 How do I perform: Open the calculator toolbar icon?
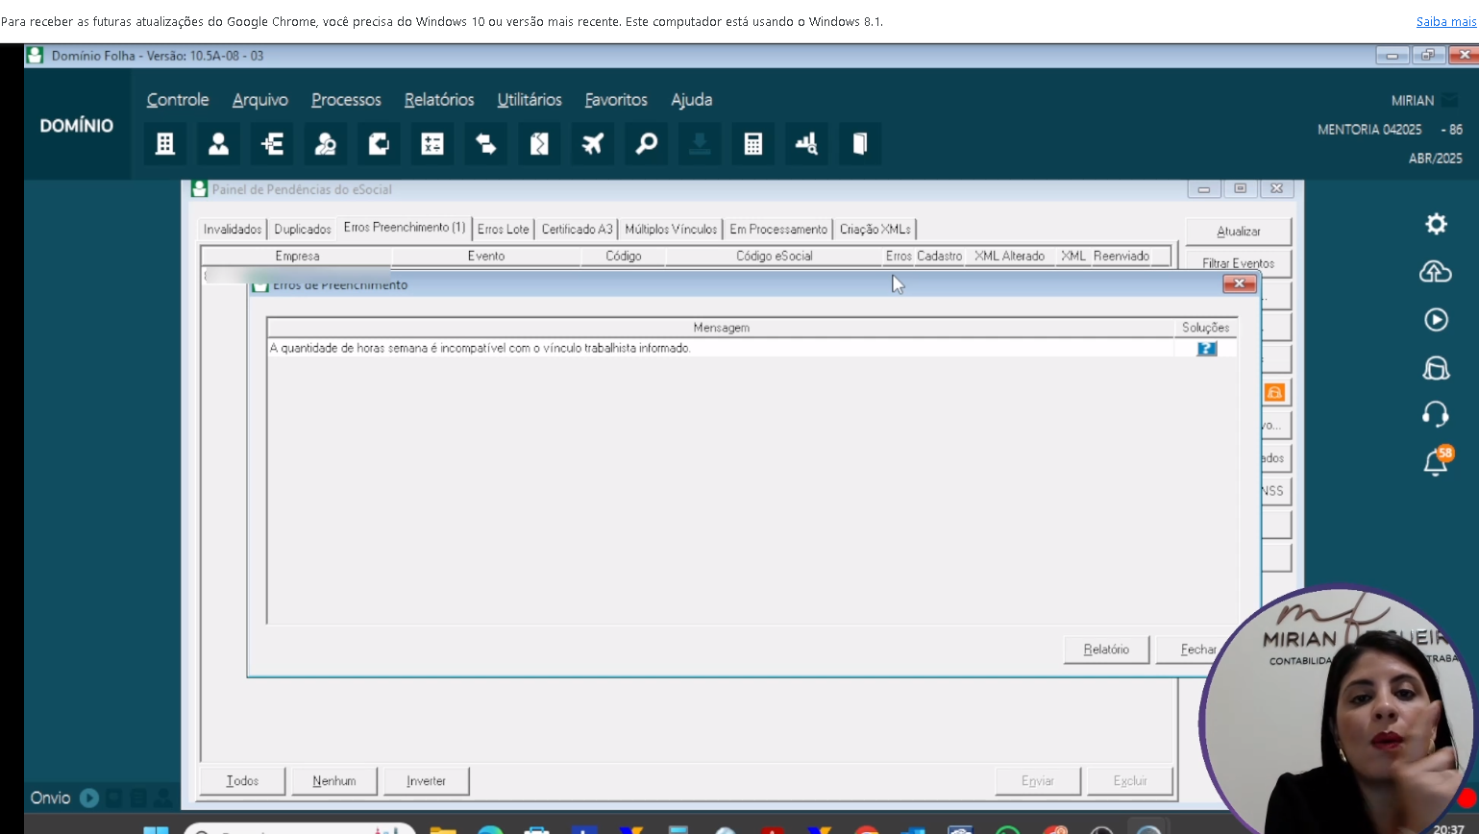(x=753, y=144)
